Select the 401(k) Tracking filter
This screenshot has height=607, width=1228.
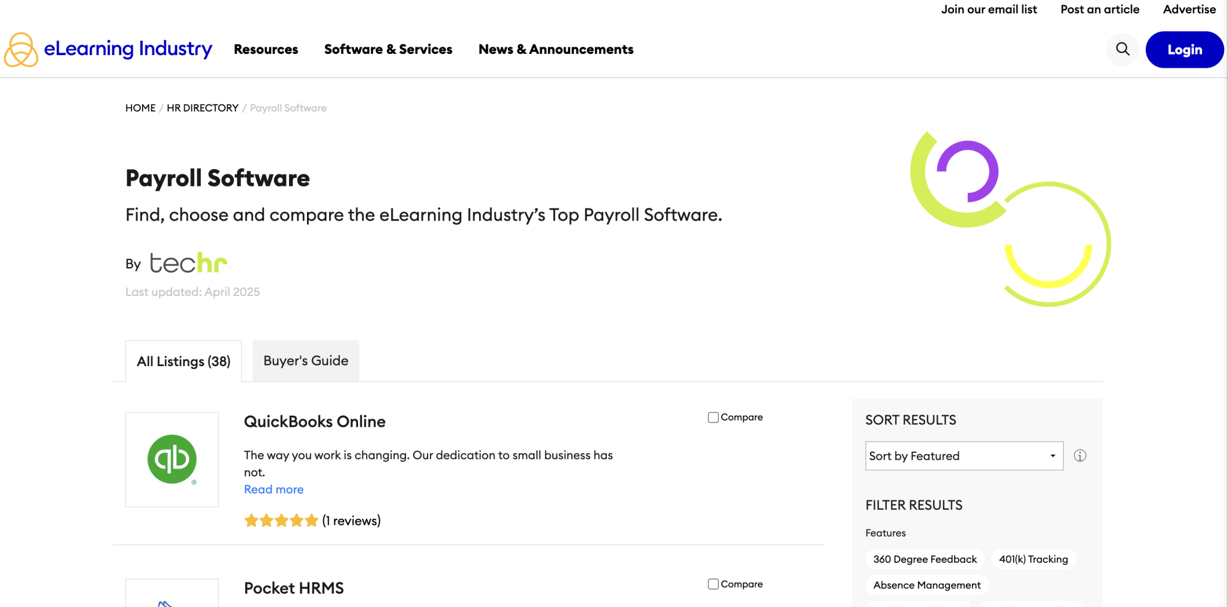click(1033, 559)
